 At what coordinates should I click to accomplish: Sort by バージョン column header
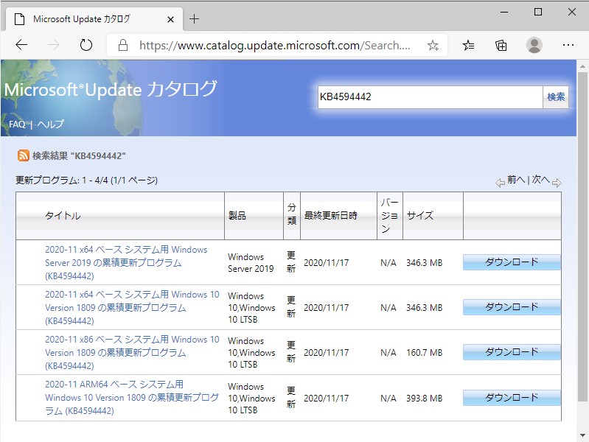click(389, 216)
